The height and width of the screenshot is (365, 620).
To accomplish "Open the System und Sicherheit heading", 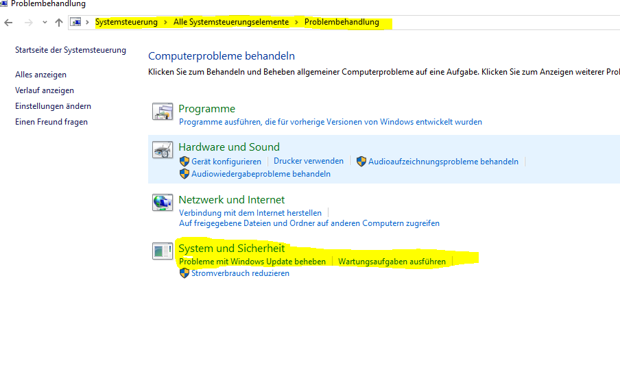I will coord(231,249).
